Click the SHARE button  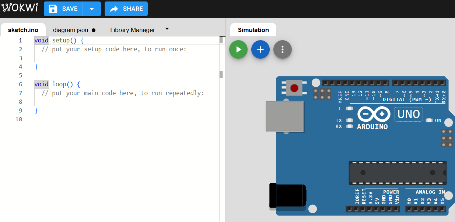[x=133, y=9]
